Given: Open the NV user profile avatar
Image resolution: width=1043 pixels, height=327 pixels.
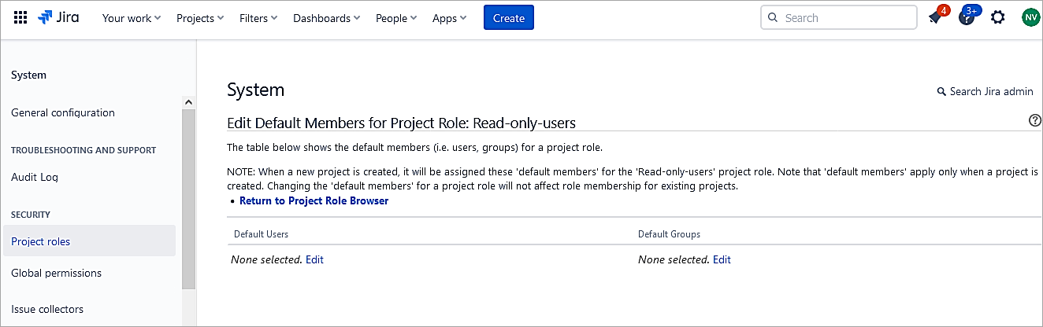Looking at the screenshot, I should click(x=1030, y=17).
